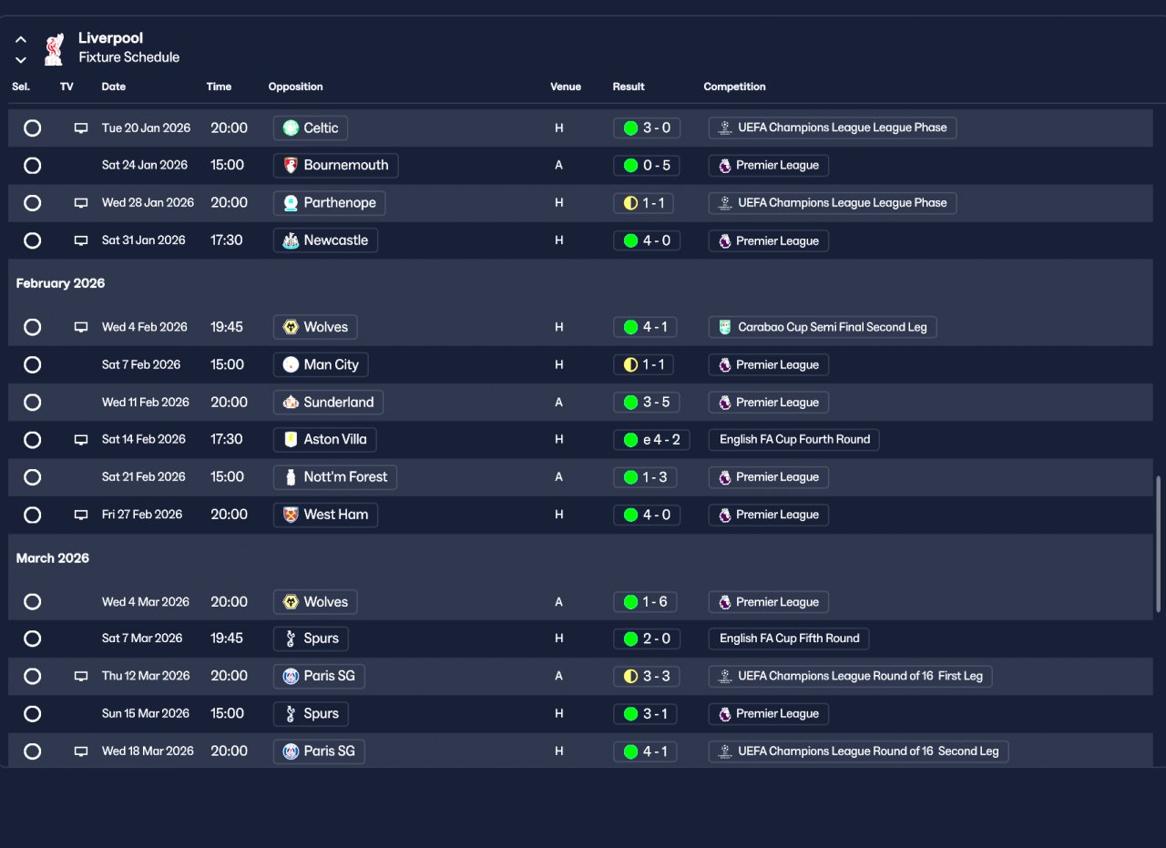
Task: Open Carabao Cup Semi Final Second Leg
Action: coord(823,327)
